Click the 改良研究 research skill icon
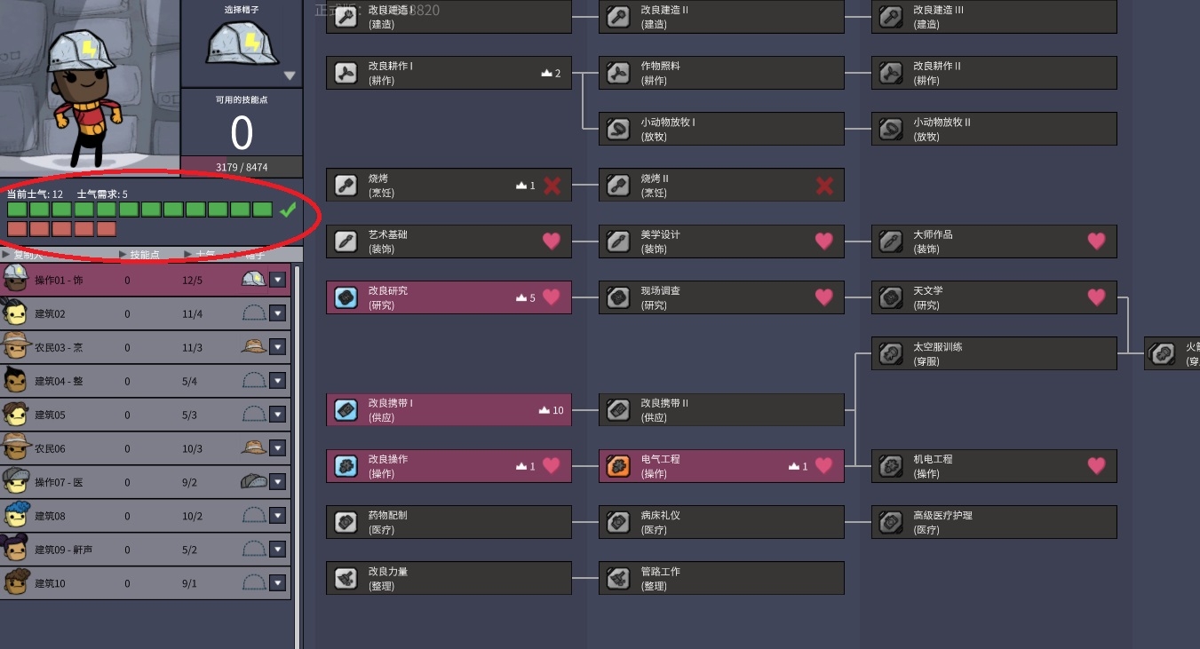 [x=346, y=297]
